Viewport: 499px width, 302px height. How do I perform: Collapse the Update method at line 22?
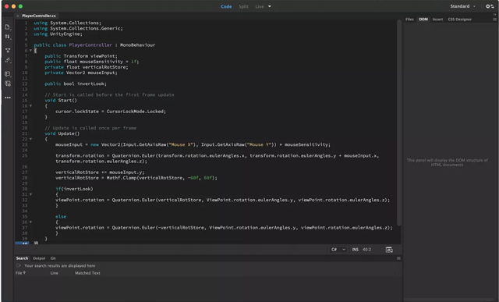pos(30,139)
